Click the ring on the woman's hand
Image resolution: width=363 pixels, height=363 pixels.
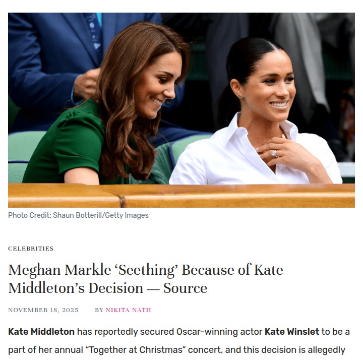(274, 154)
